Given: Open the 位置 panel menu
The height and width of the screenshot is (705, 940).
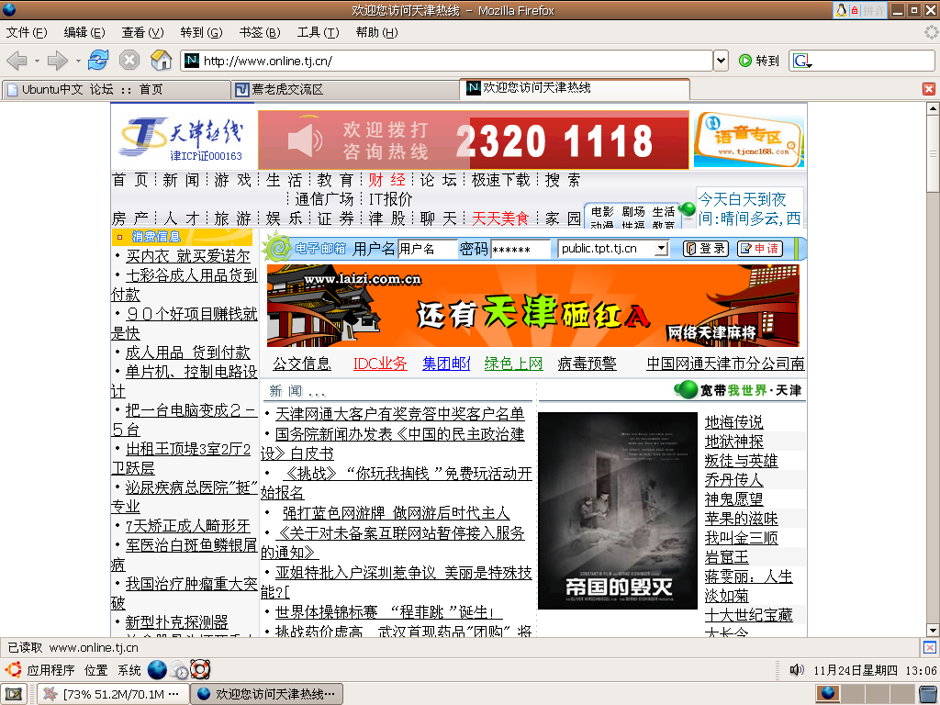Looking at the screenshot, I should [x=95, y=670].
